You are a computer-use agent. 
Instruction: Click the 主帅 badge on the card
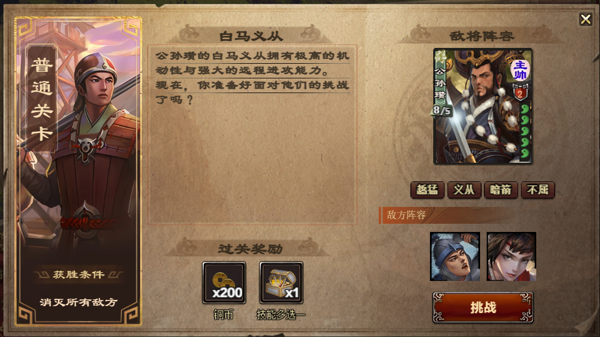pos(520,70)
